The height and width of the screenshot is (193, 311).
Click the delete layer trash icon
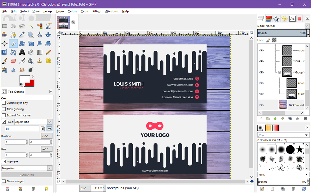pos(305,118)
